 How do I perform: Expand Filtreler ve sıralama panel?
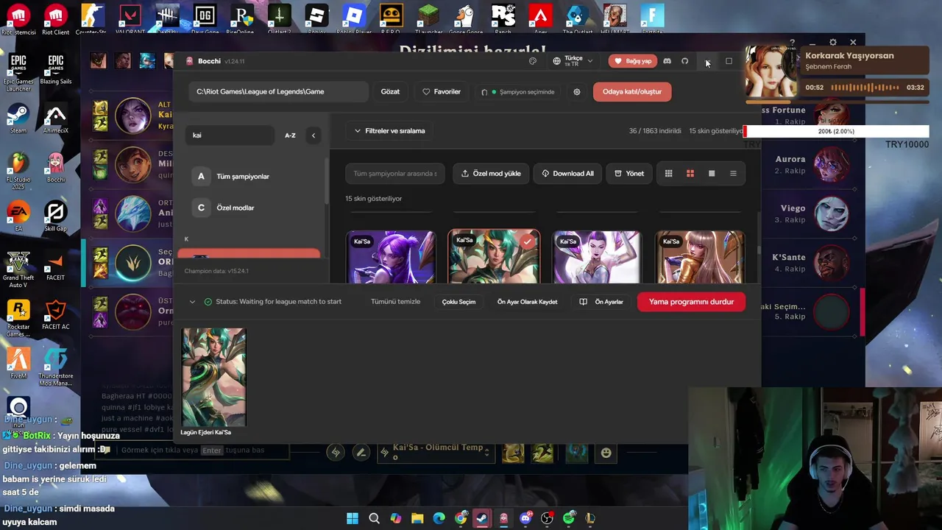coord(390,131)
